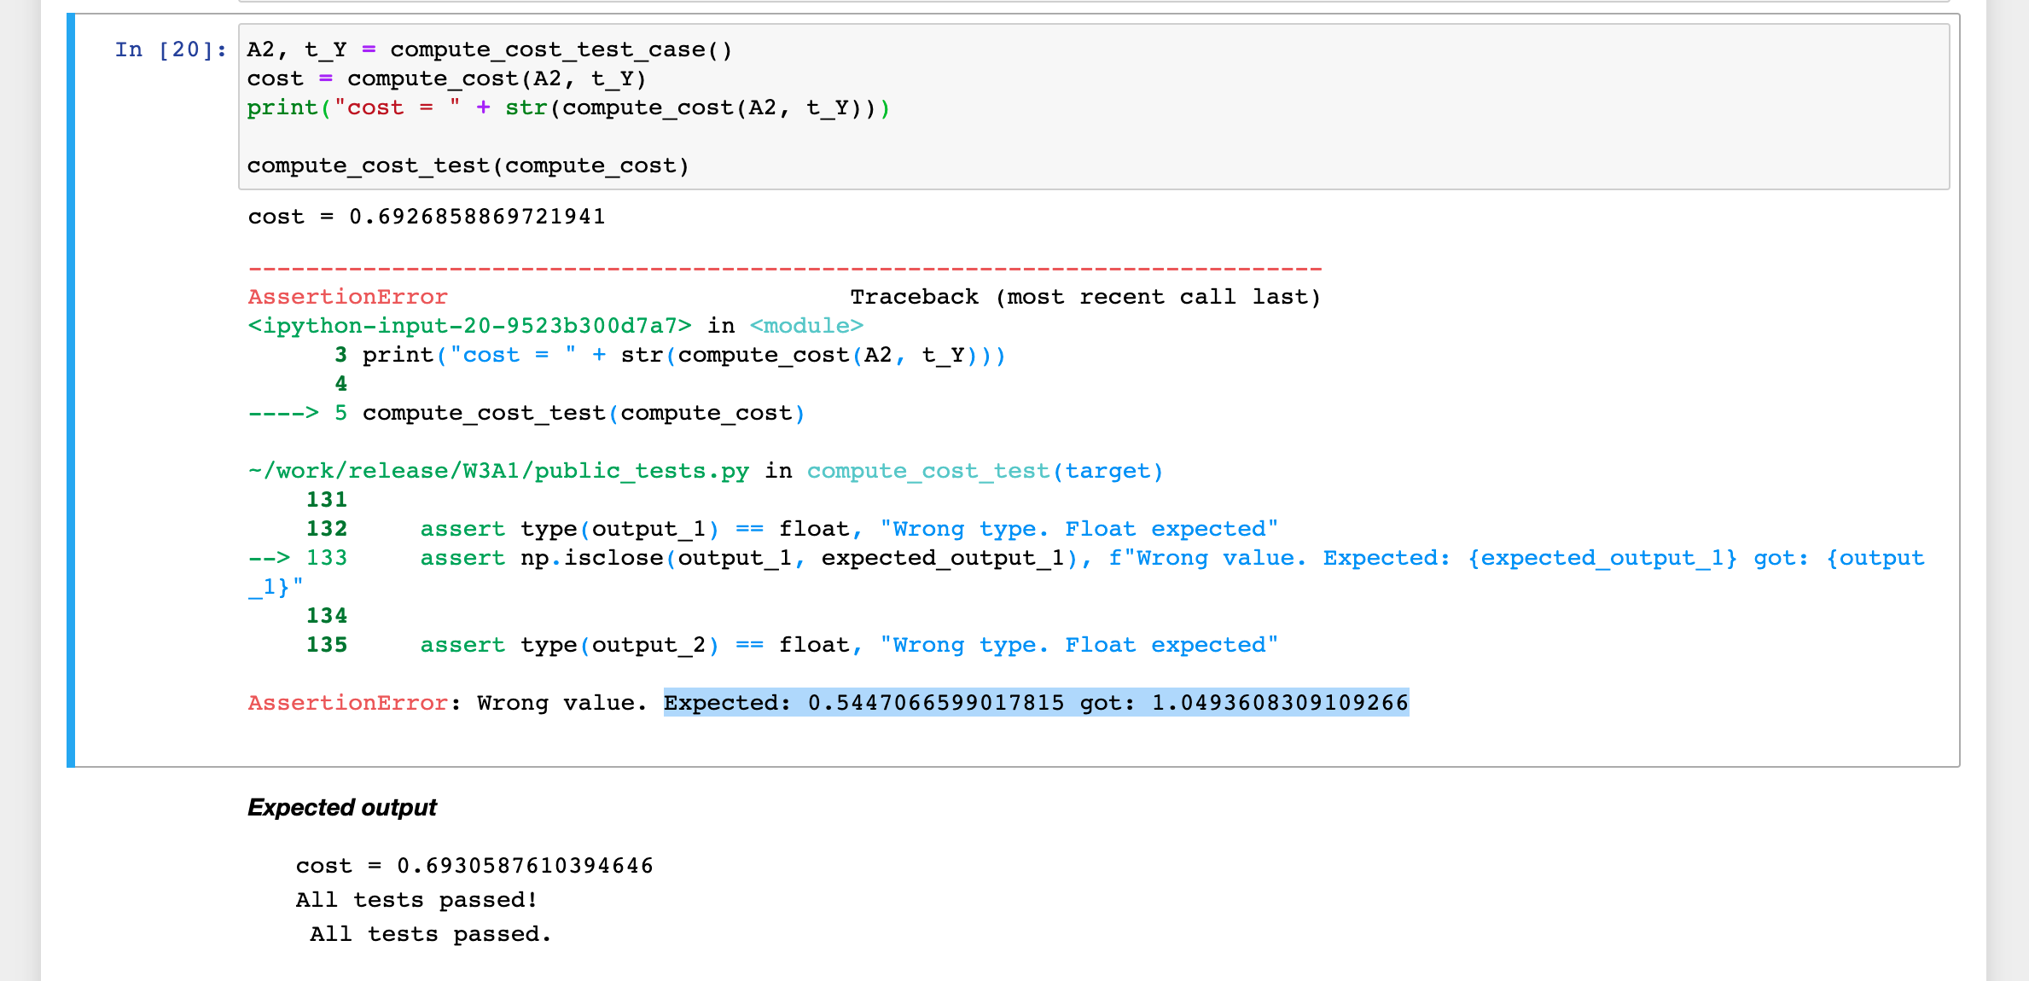Click the cost = 0.6926858869721941 output line
The image size is (2029, 981).
pyautogui.click(x=427, y=217)
